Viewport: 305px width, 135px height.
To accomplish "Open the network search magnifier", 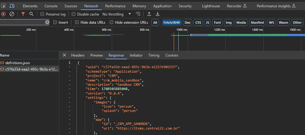I will 32,14.
